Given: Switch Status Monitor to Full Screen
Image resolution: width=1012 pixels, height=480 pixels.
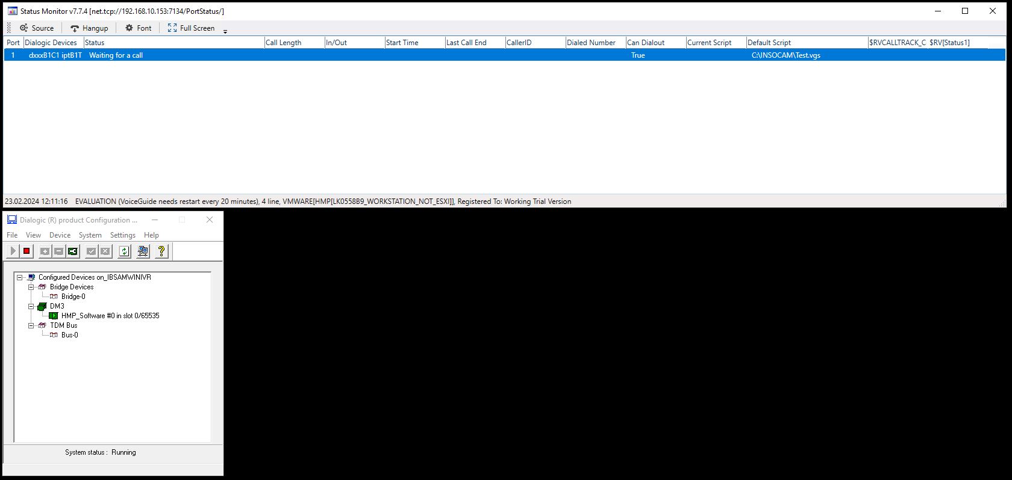Looking at the screenshot, I should coord(191,28).
